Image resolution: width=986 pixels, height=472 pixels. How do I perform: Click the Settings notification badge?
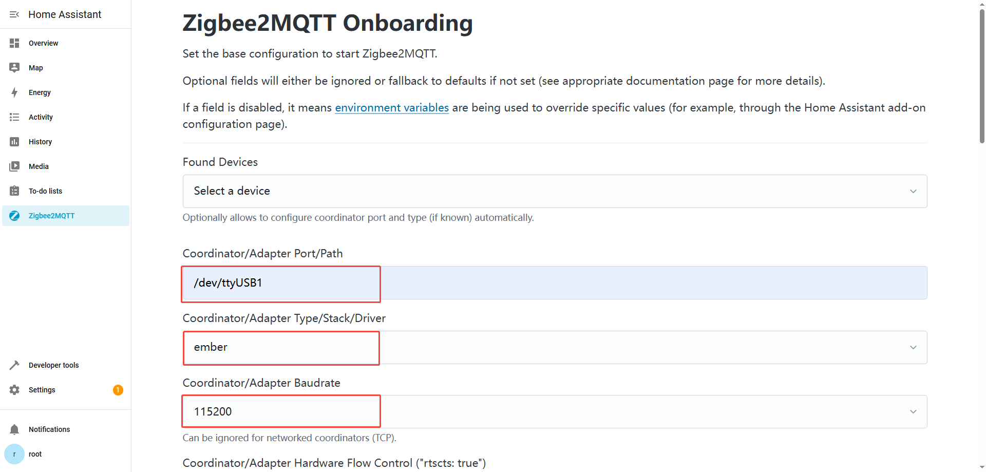tap(118, 390)
